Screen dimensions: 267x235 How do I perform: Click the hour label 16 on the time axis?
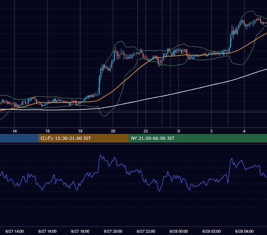48,131
